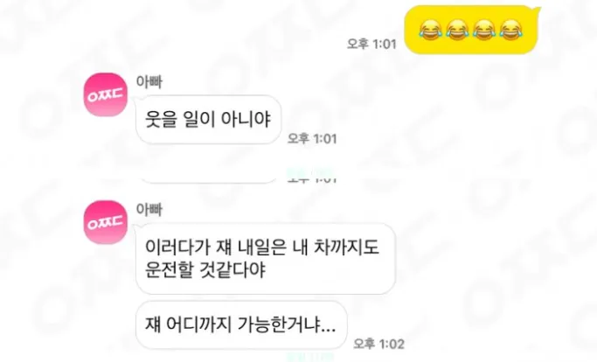This screenshot has width=597, height=362.
Task: Open 아빠's pink profile avatar above 웃을 일이 아니야
Action: coord(106,94)
